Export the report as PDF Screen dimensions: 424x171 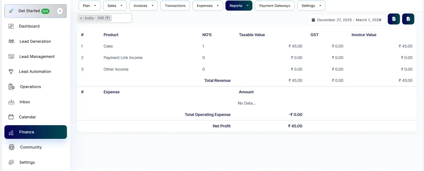click(x=394, y=19)
